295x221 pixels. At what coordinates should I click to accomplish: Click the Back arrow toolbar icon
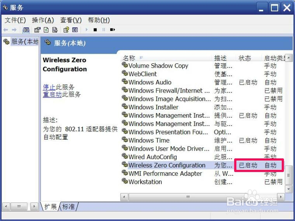[6, 30]
